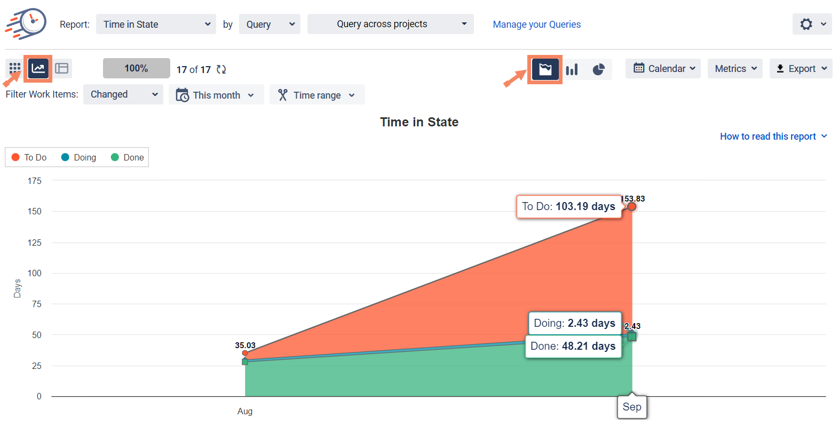839x426 pixels.
Task: Expand the Query across projects dropdown
Action: [390, 24]
